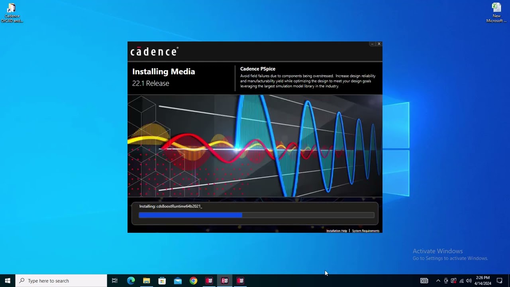Open the Installation Help link

pyautogui.click(x=337, y=231)
